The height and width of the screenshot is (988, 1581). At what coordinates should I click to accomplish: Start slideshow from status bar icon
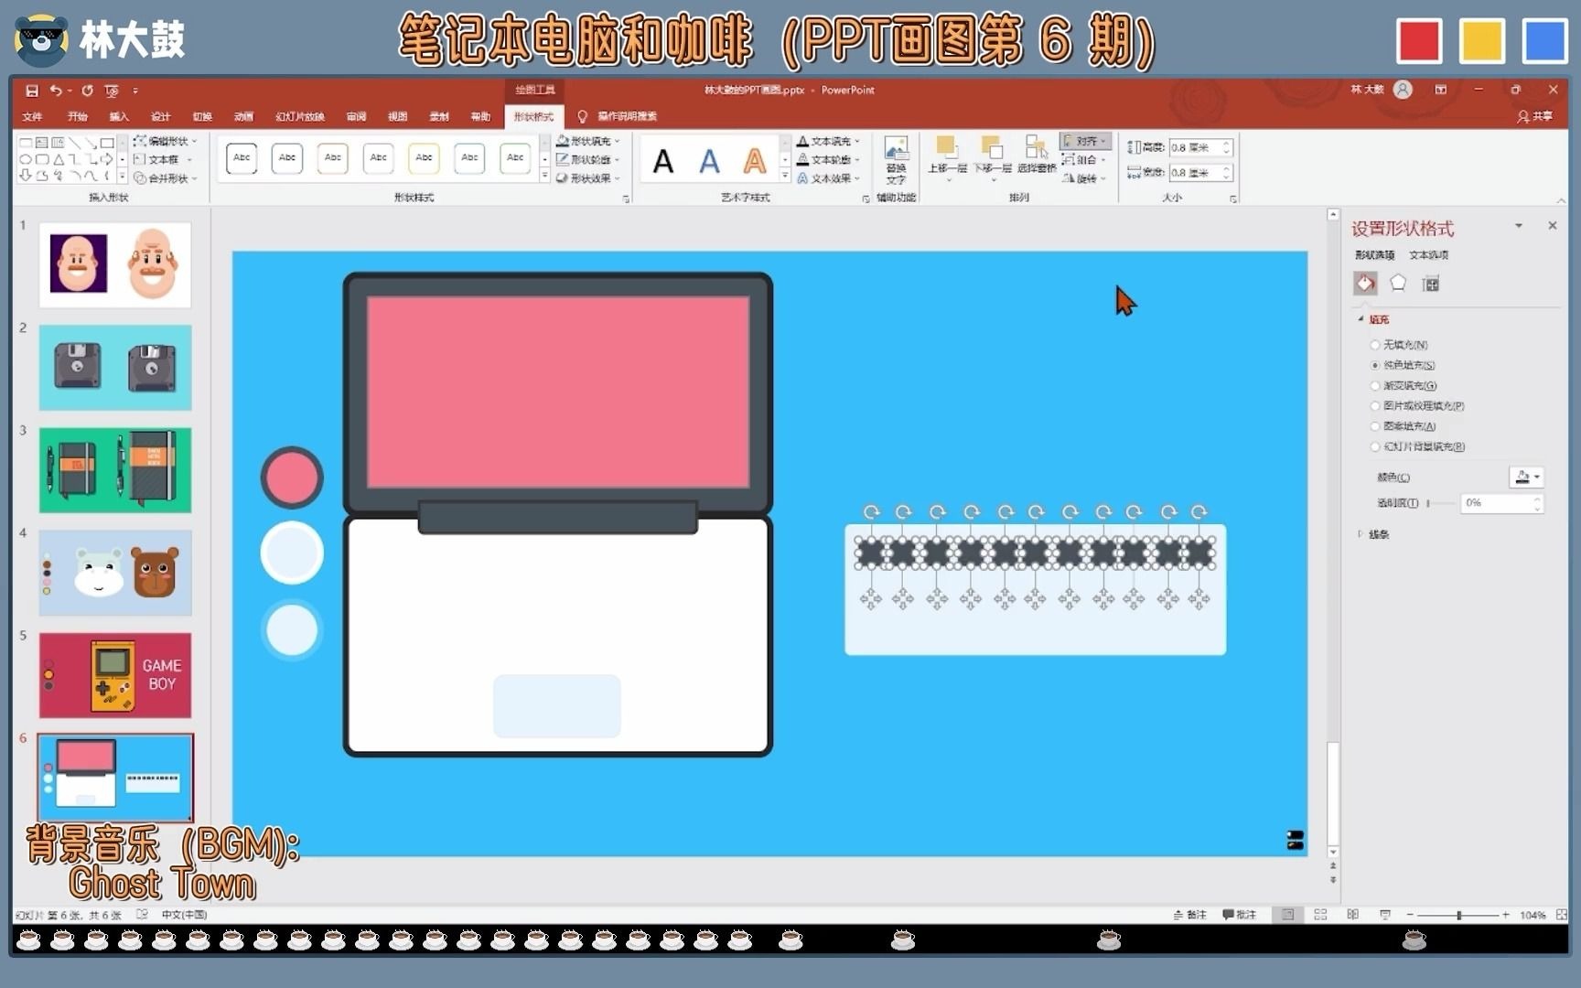click(1385, 914)
